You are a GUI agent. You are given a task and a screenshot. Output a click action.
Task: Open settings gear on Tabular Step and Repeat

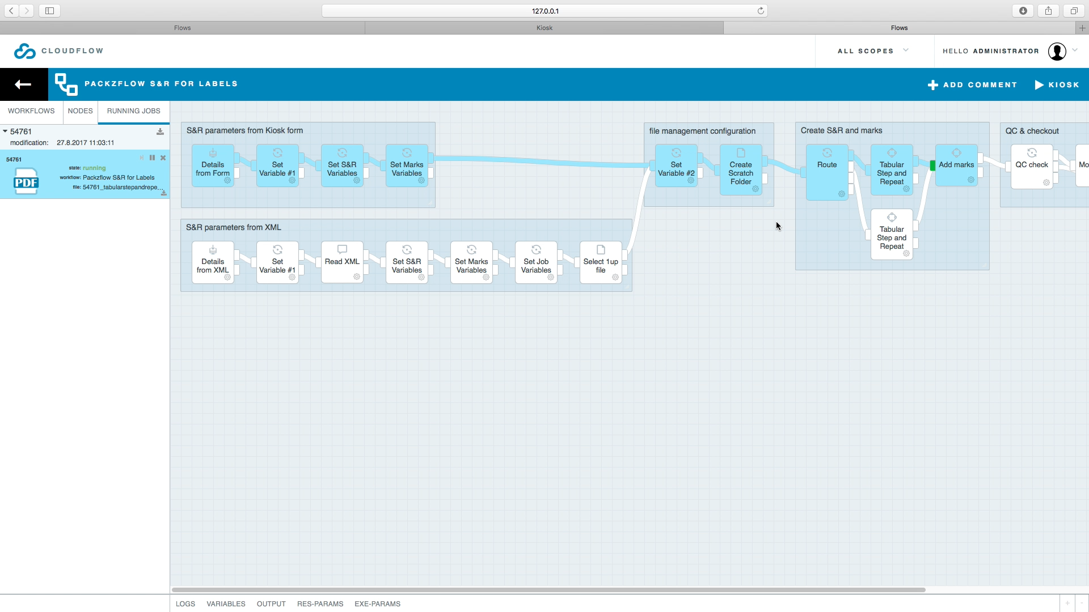(907, 190)
